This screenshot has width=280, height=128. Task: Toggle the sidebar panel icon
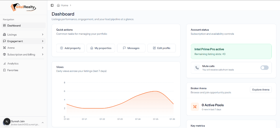pyautogui.click(x=52, y=5)
